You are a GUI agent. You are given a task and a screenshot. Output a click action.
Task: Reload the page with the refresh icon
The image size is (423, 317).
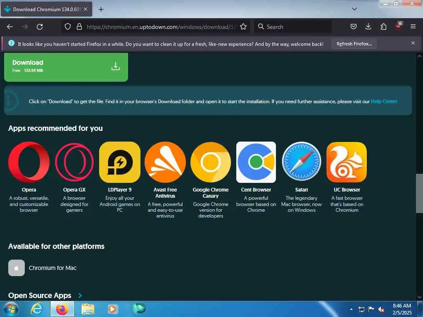pyautogui.click(x=40, y=27)
